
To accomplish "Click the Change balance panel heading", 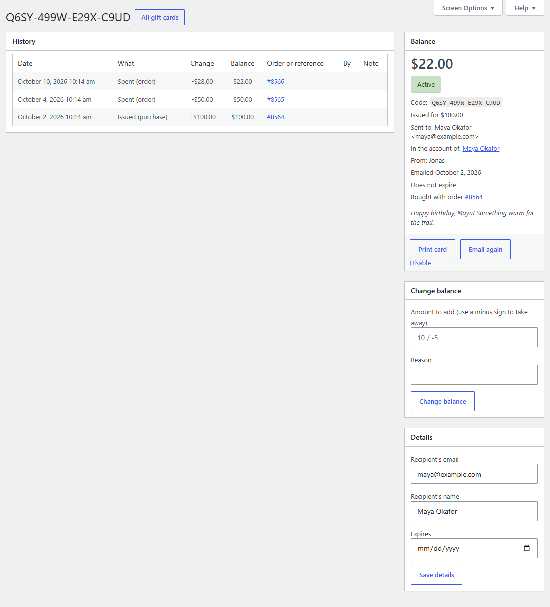I will tap(436, 291).
